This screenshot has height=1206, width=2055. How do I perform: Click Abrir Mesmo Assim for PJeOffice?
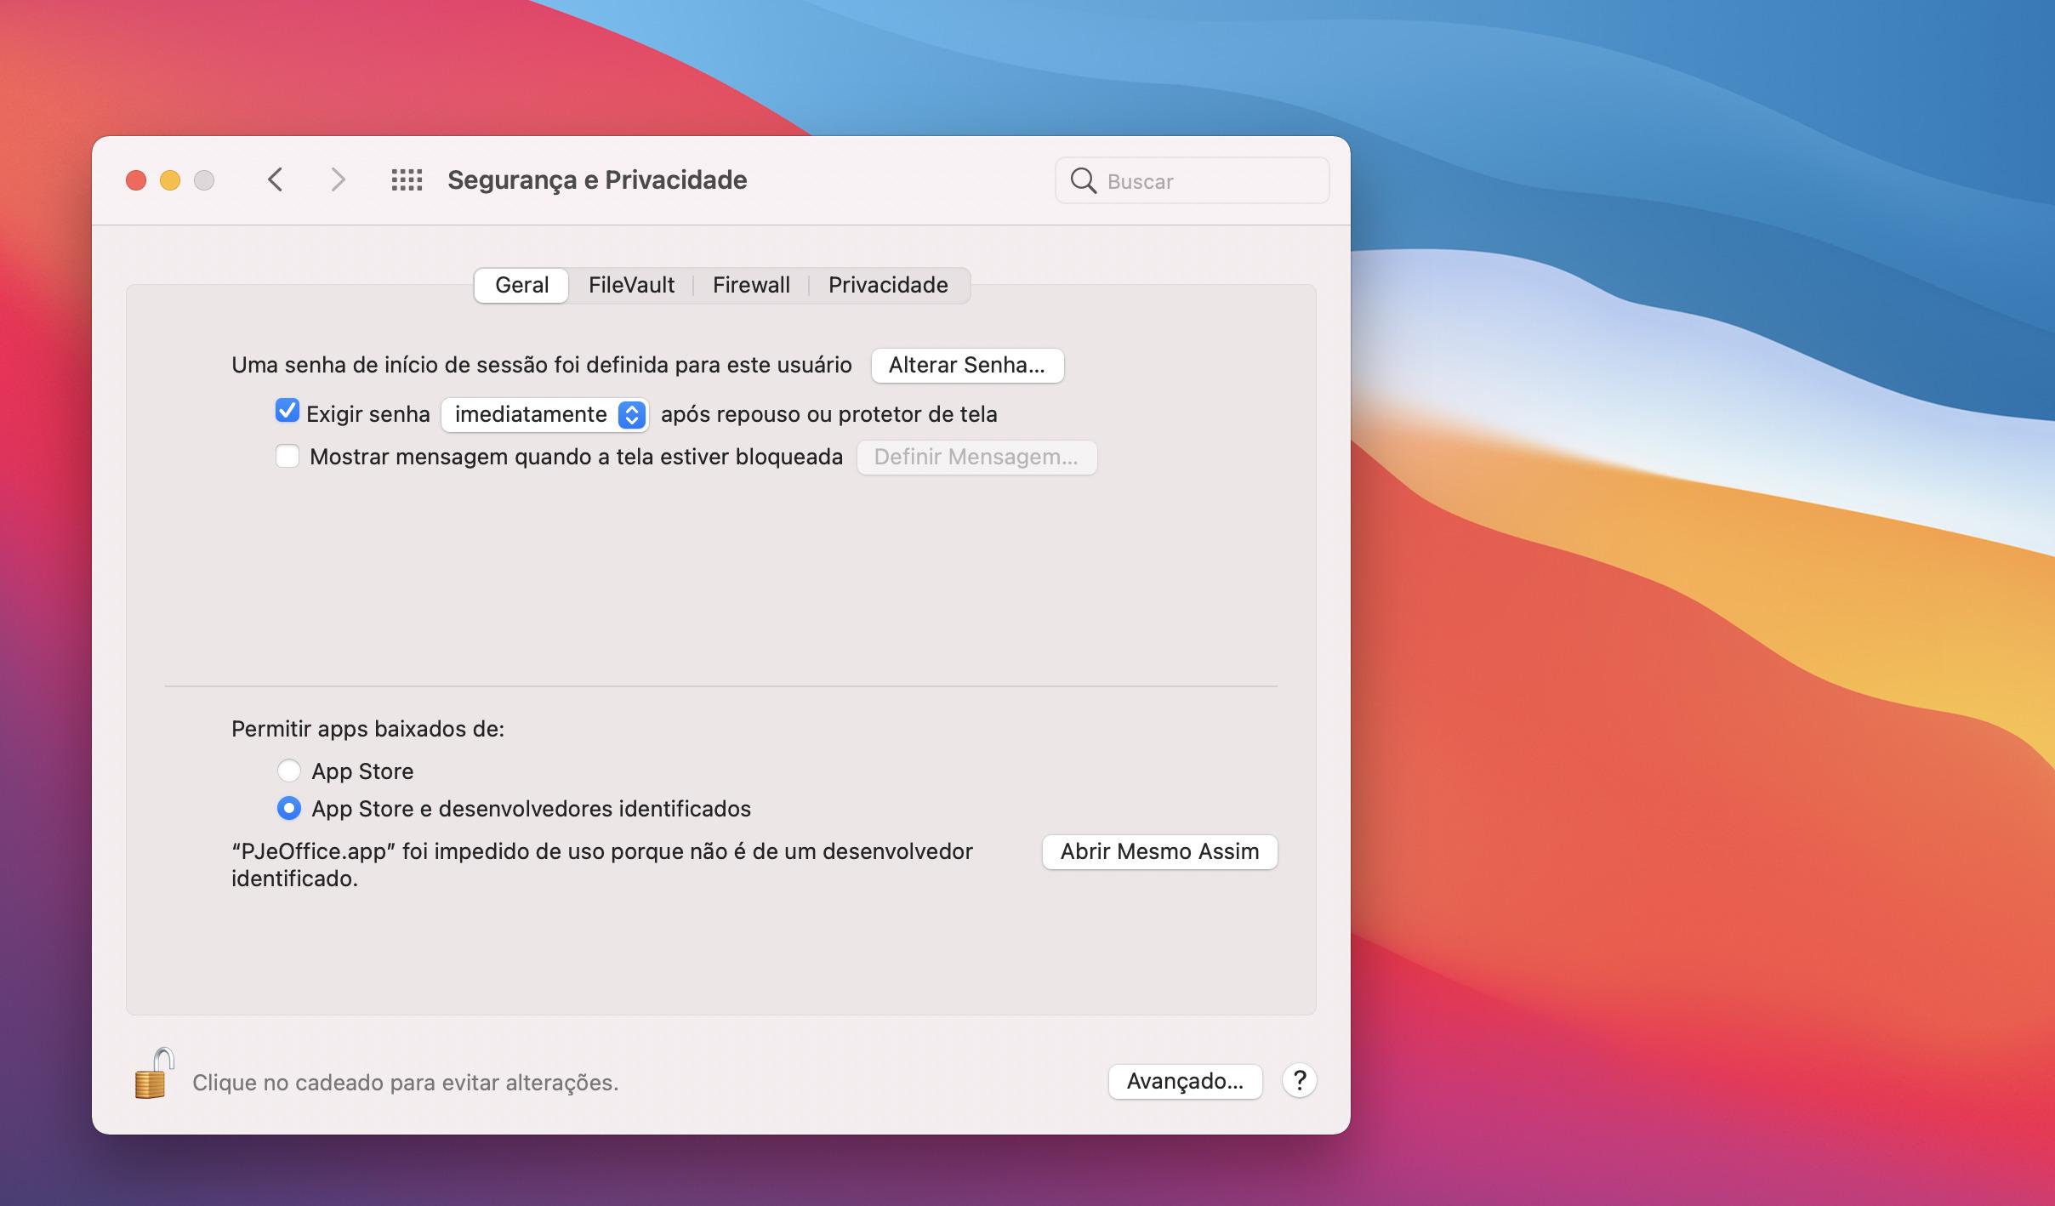[1159, 851]
